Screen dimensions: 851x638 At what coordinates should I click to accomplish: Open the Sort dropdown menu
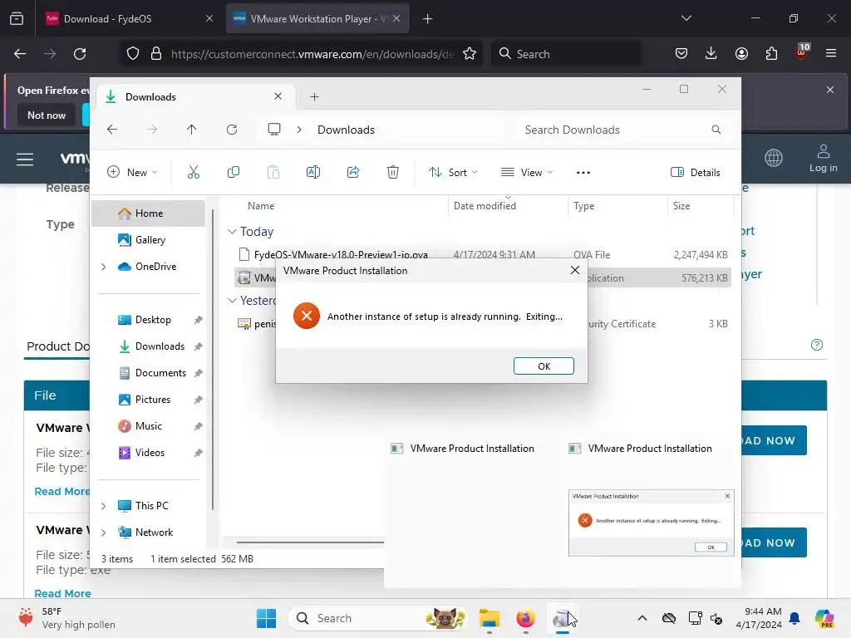pyautogui.click(x=453, y=173)
